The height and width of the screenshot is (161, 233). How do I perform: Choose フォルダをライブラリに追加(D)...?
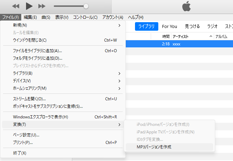point(63,58)
